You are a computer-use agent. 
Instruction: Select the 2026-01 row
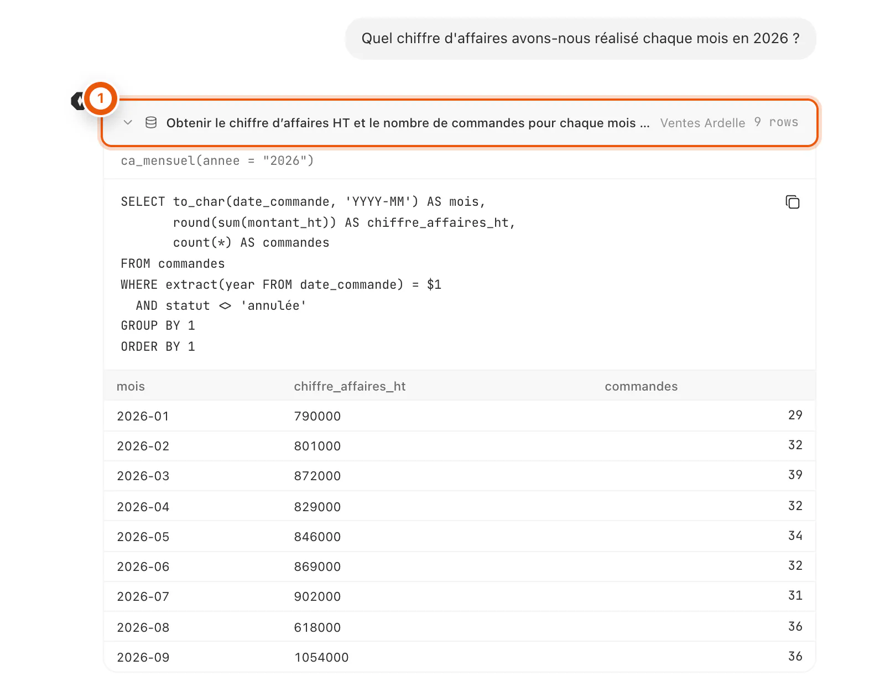(460, 416)
